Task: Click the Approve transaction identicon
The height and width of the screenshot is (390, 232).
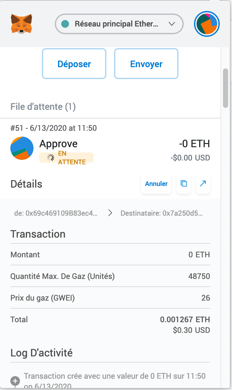Action: click(22, 148)
